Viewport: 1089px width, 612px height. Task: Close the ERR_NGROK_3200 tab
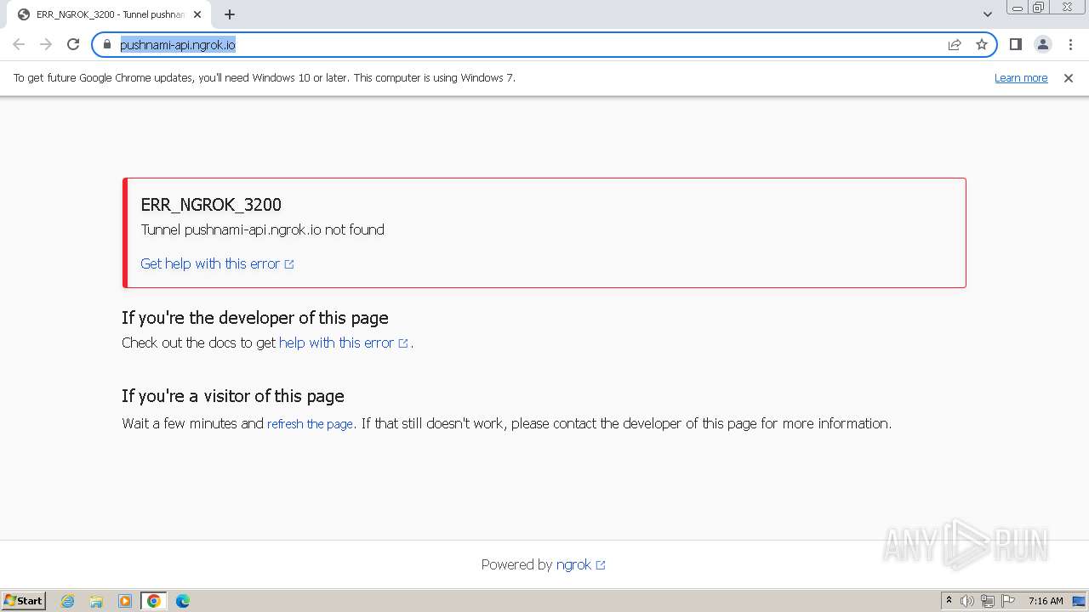pos(197,14)
